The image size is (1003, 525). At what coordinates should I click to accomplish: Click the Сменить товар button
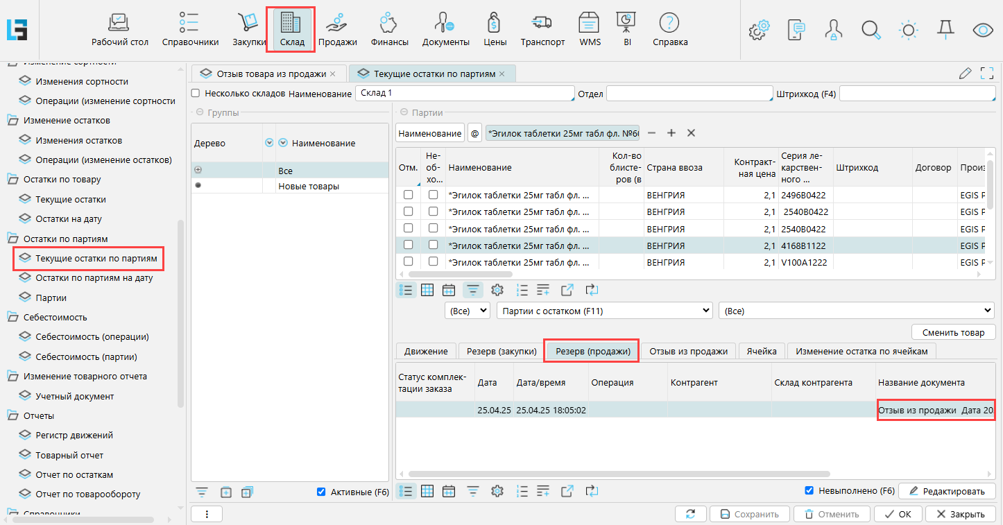(x=953, y=332)
